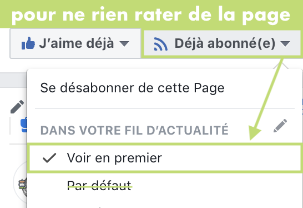Click the gray pencil icon at the left edge
This screenshot has width=303, height=208.
pyautogui.click(x=17, y=107)
